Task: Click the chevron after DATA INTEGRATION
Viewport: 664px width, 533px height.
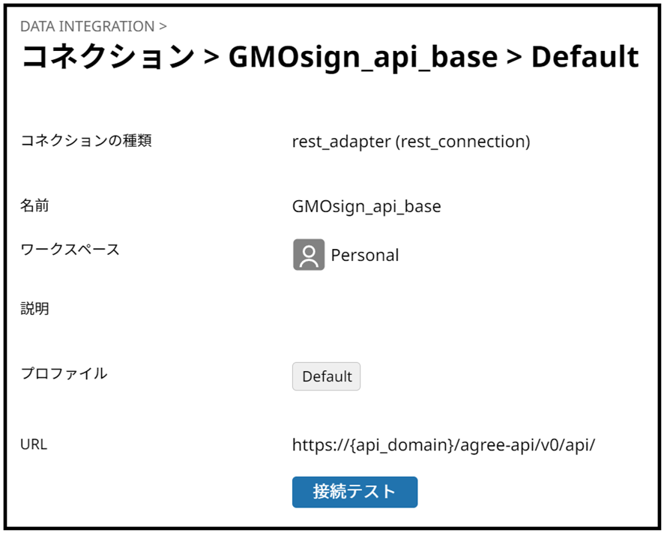Action: (163, 26)
